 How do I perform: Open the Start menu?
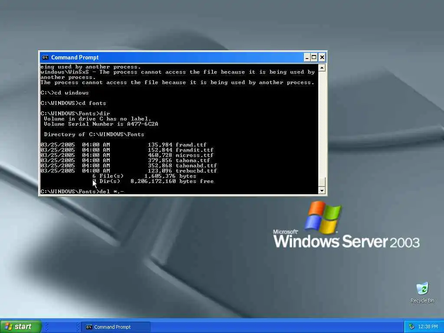tap(20, 326)
